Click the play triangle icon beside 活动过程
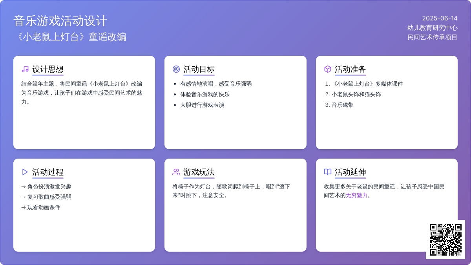Screen dimensions: 471x265 (x=25, y=172)
